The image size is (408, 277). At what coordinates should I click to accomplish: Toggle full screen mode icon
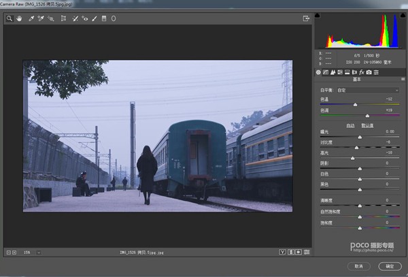pos(306,18)
